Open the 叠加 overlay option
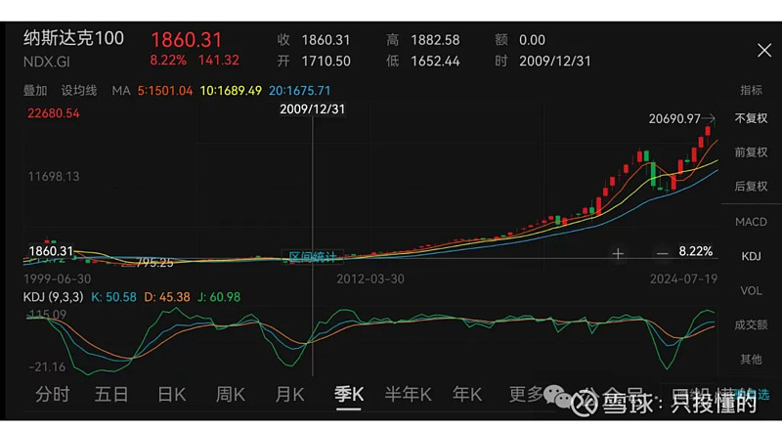The image size is (782, 429). [x=35, y=90]
